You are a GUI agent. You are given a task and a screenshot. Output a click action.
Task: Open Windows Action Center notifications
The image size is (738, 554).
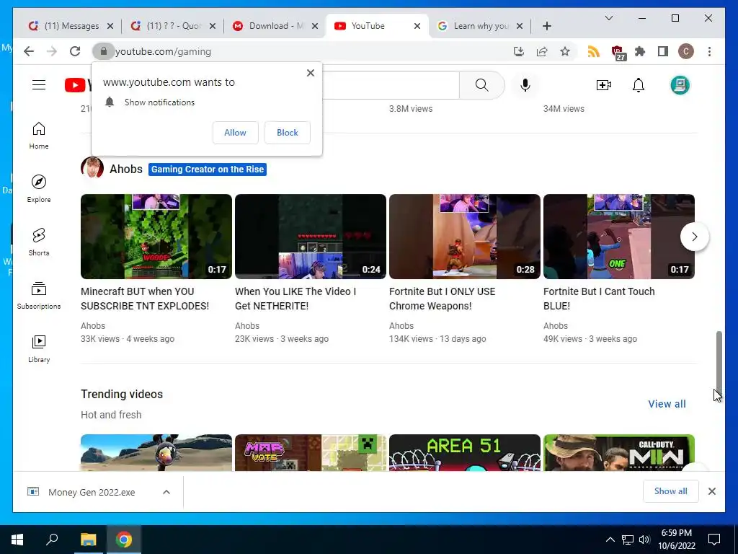714,540
